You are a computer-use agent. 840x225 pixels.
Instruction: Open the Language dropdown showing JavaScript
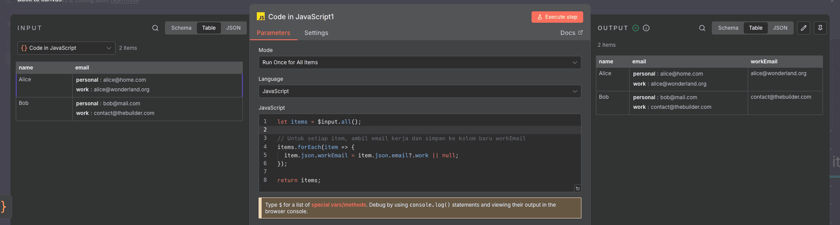(420, 91)
